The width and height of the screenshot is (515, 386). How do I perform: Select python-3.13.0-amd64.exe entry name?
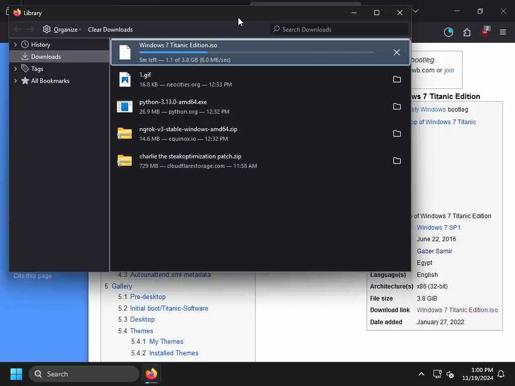tap(173, 102)
